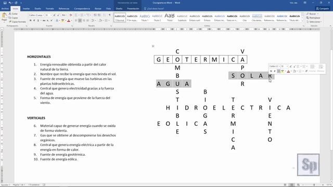Click bold in mini toolbar

tap(271, 71)
